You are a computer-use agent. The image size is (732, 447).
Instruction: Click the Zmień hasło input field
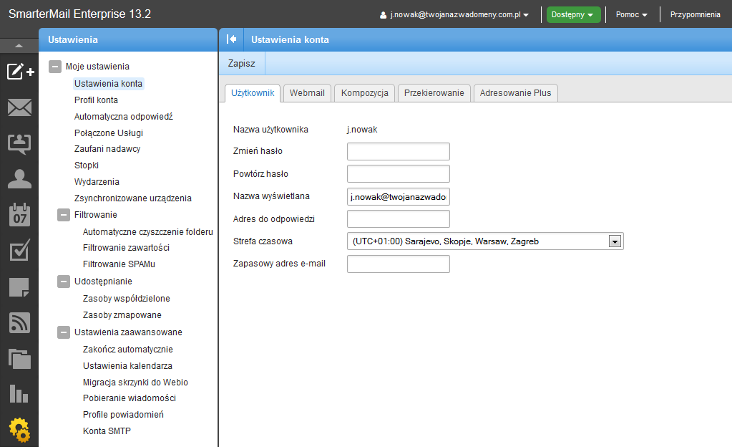(399, 151)
